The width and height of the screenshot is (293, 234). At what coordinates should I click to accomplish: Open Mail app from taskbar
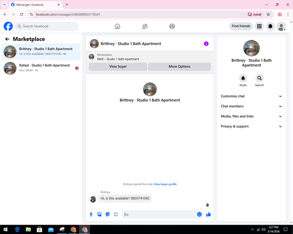[x=51, y=229]
